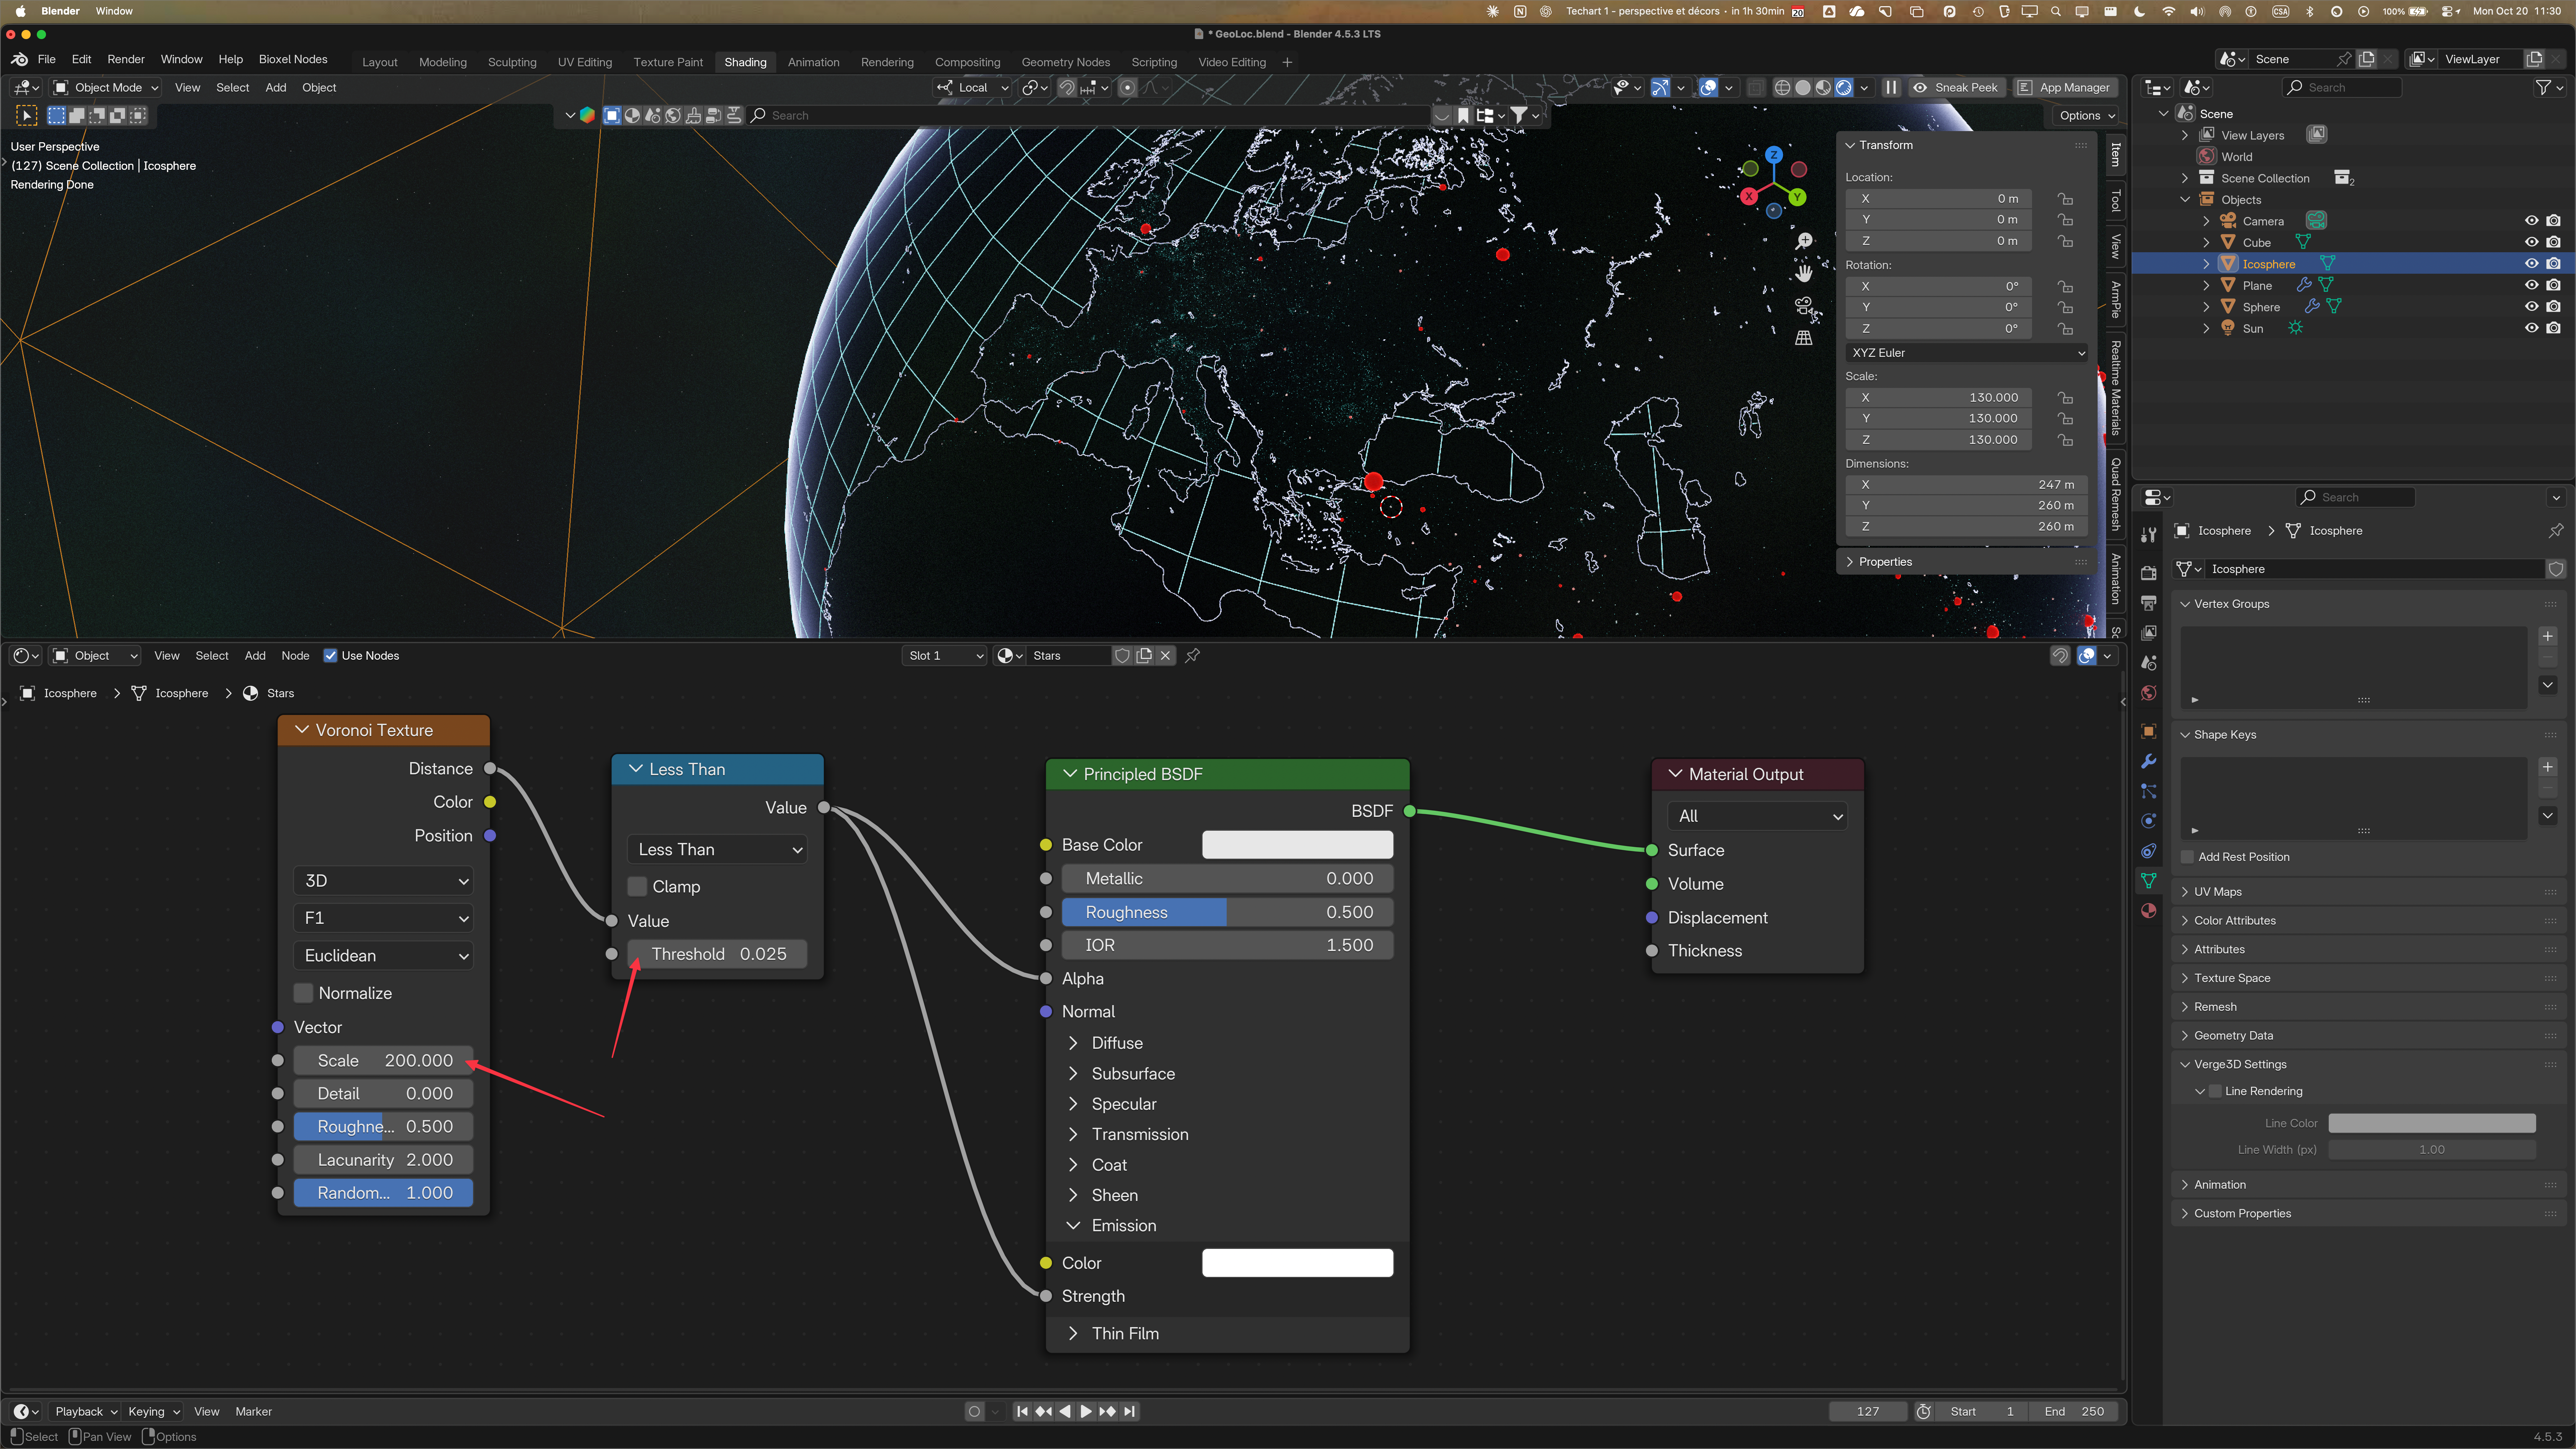Open the Scene properties tab icon
Screen dimensions: 2576x1449
click(x=2149, y=663)
